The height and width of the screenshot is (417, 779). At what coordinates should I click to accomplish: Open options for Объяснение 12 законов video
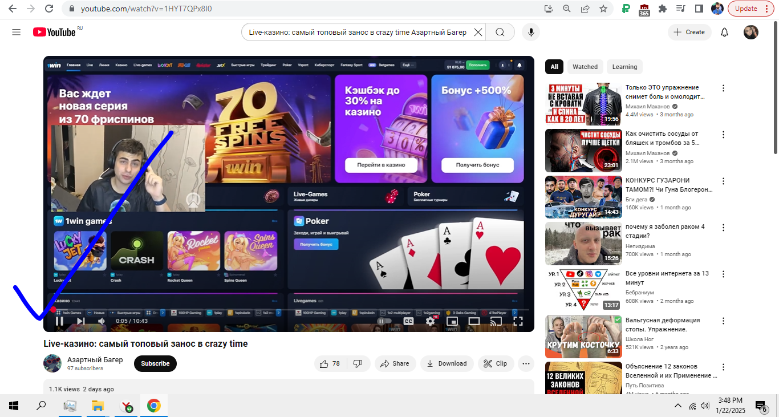[x=724, y=367]
